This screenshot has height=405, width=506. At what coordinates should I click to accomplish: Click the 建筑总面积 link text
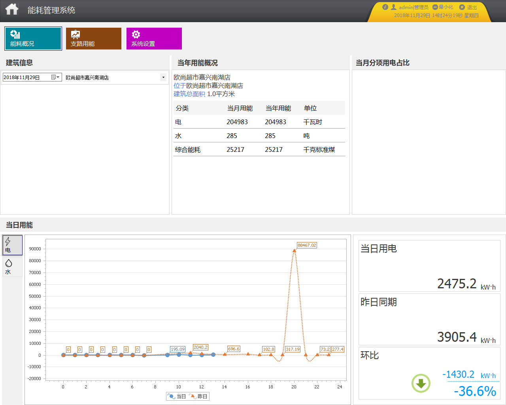189,94
